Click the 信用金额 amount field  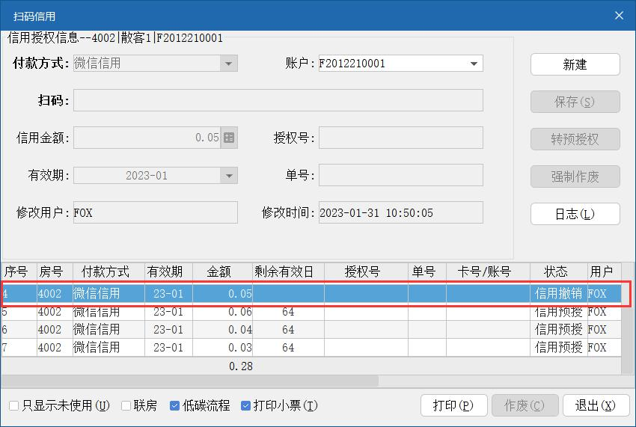coord(147,138)
